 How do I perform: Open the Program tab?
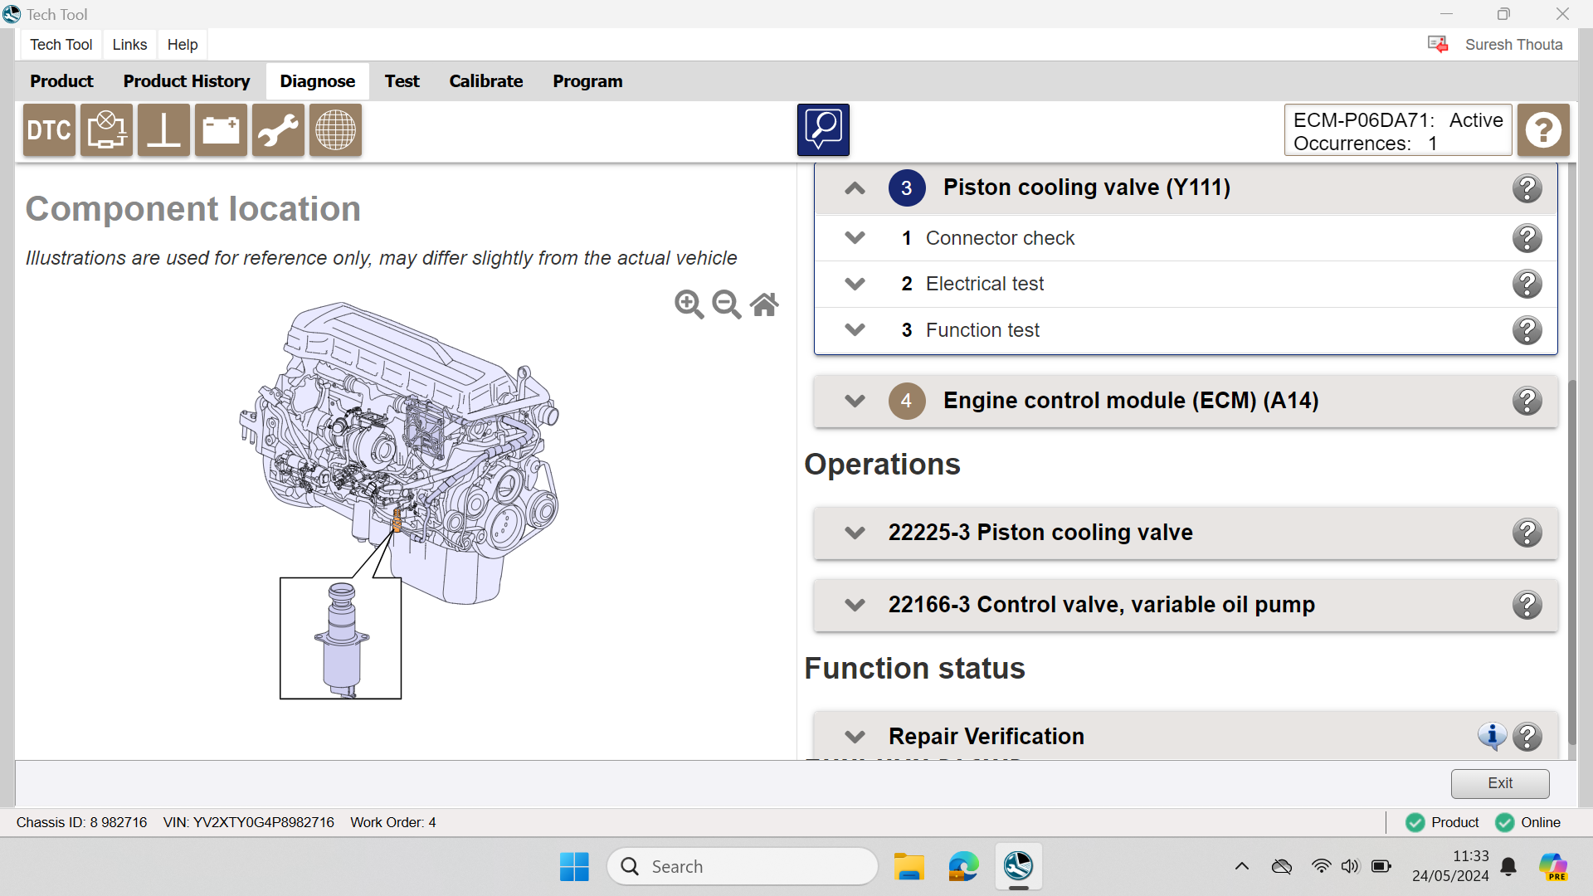[587, 81]
